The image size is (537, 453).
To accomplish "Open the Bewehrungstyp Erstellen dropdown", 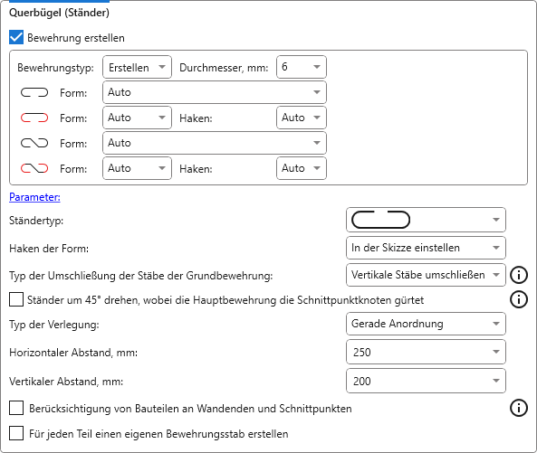I will tap(137, 67).
